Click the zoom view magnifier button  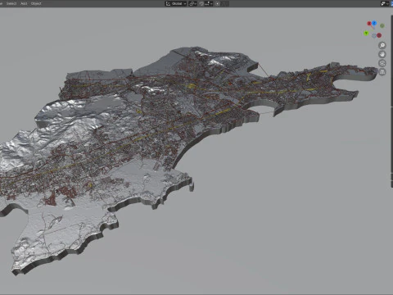pyautogui.click(x=382, y=45)
